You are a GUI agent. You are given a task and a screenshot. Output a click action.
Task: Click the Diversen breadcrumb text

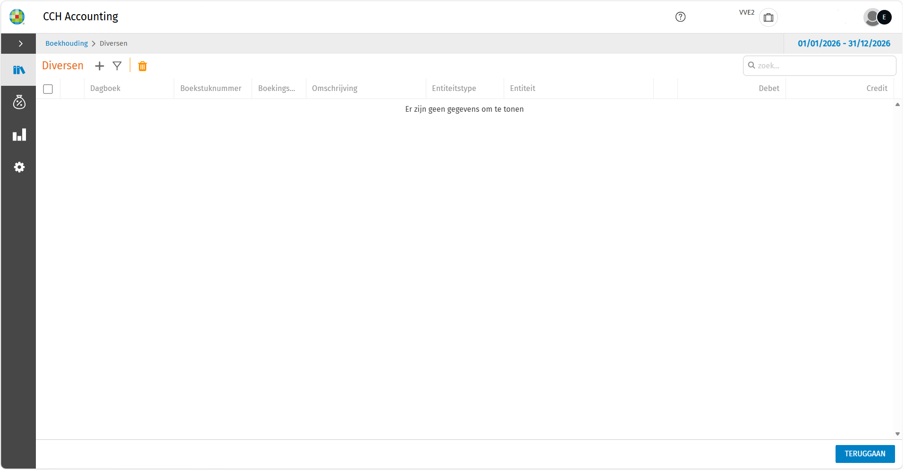[113, 43]
